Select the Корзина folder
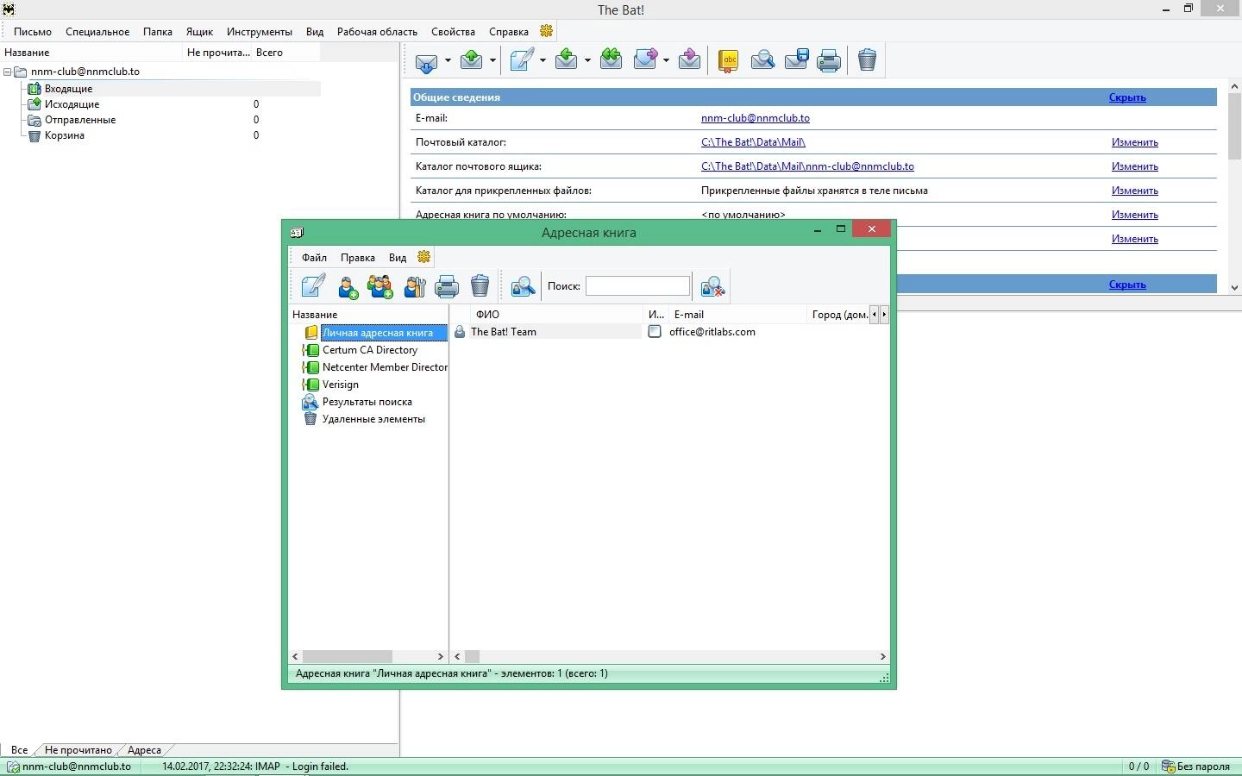Screen dimensions: 1242x776 [x=65, y=135]
